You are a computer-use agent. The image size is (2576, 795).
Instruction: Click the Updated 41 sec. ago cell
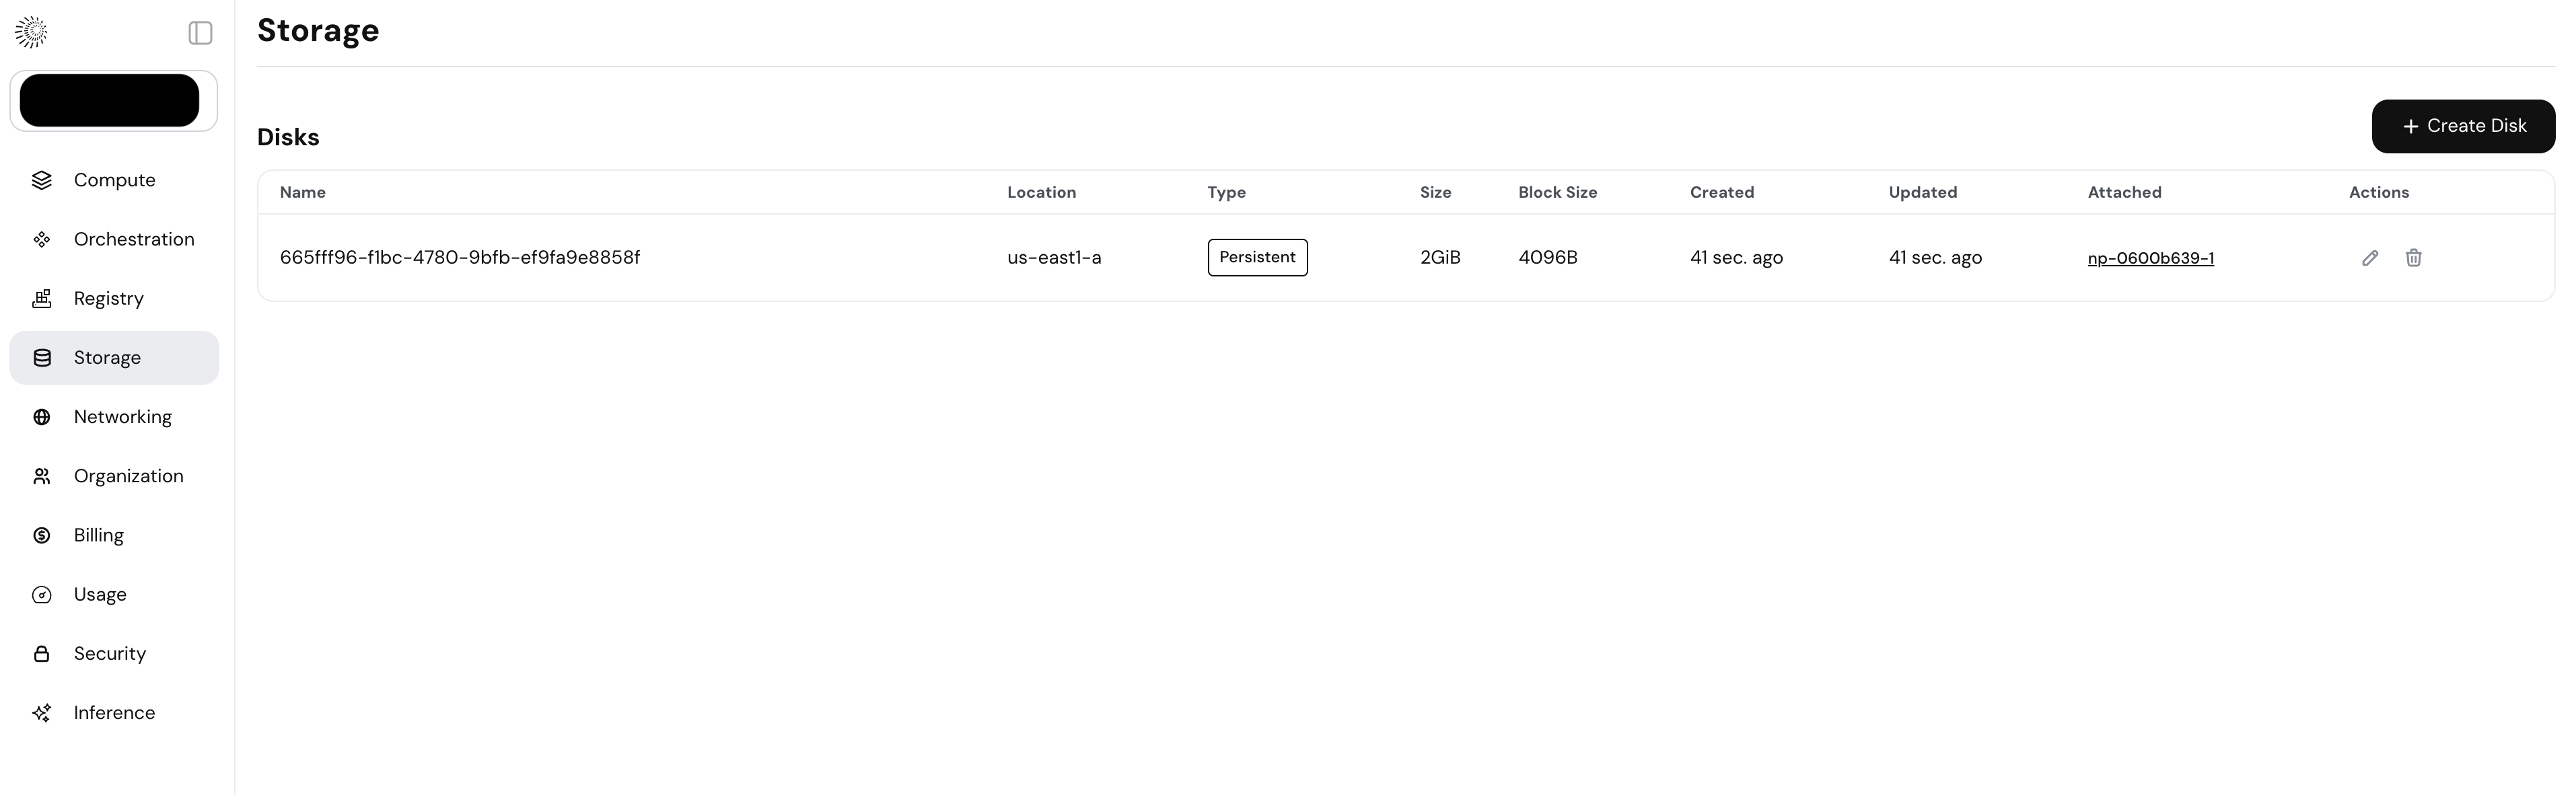tap(1935, 257)
